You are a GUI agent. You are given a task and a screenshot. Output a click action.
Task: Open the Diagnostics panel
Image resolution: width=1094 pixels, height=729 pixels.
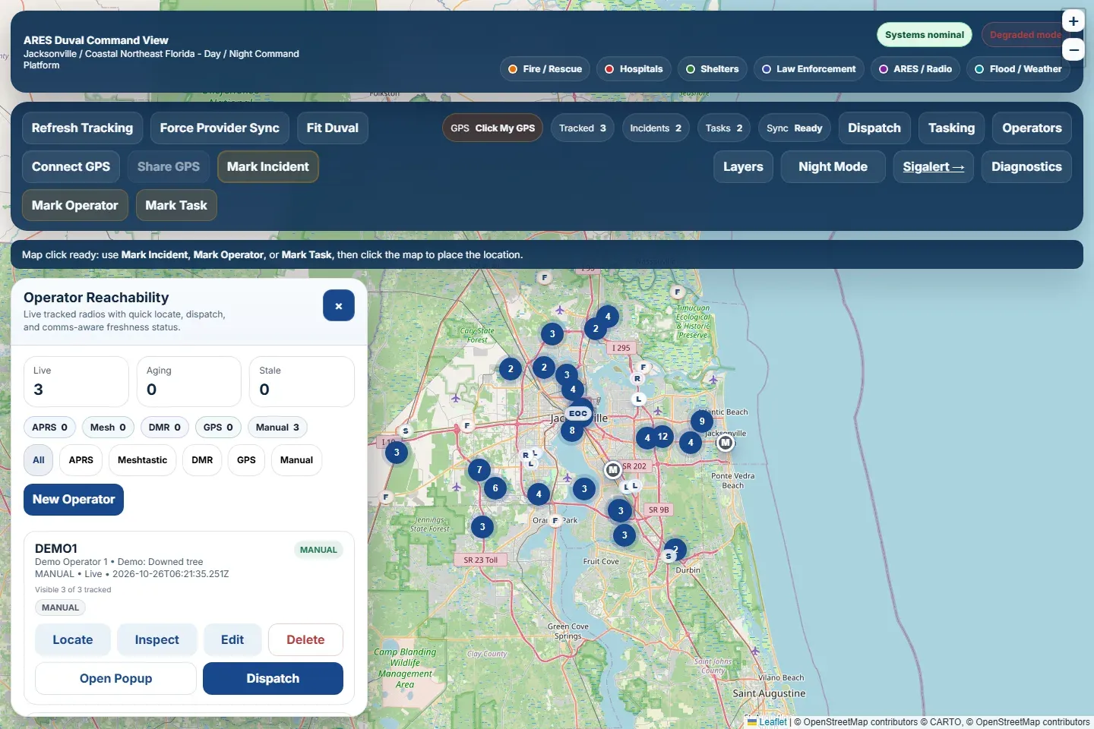1026,167
